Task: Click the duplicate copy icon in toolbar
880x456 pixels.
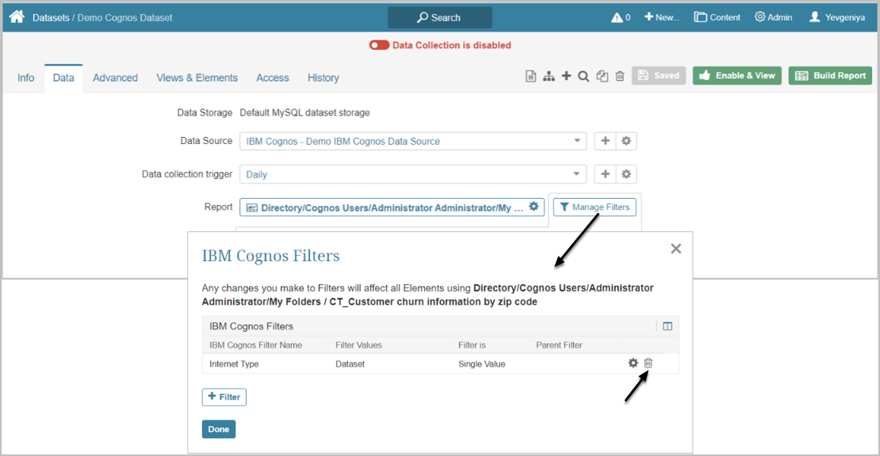Action: pos(603,76)
